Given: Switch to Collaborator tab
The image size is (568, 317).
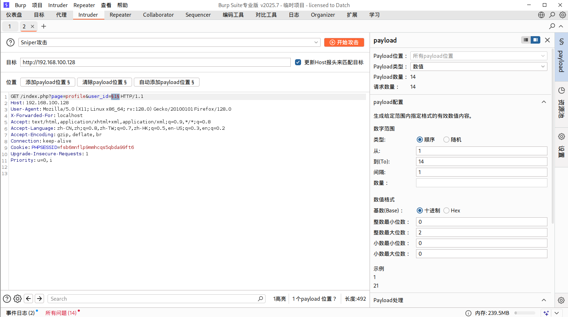Looking at the screenshot, I should tap(158, 15).
